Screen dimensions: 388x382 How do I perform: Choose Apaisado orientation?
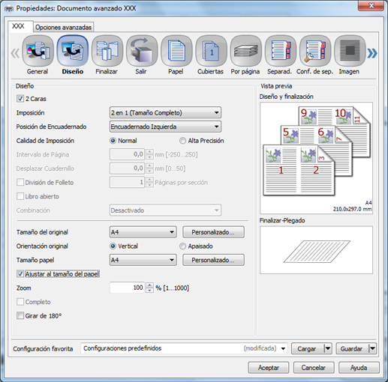[182, 246]
